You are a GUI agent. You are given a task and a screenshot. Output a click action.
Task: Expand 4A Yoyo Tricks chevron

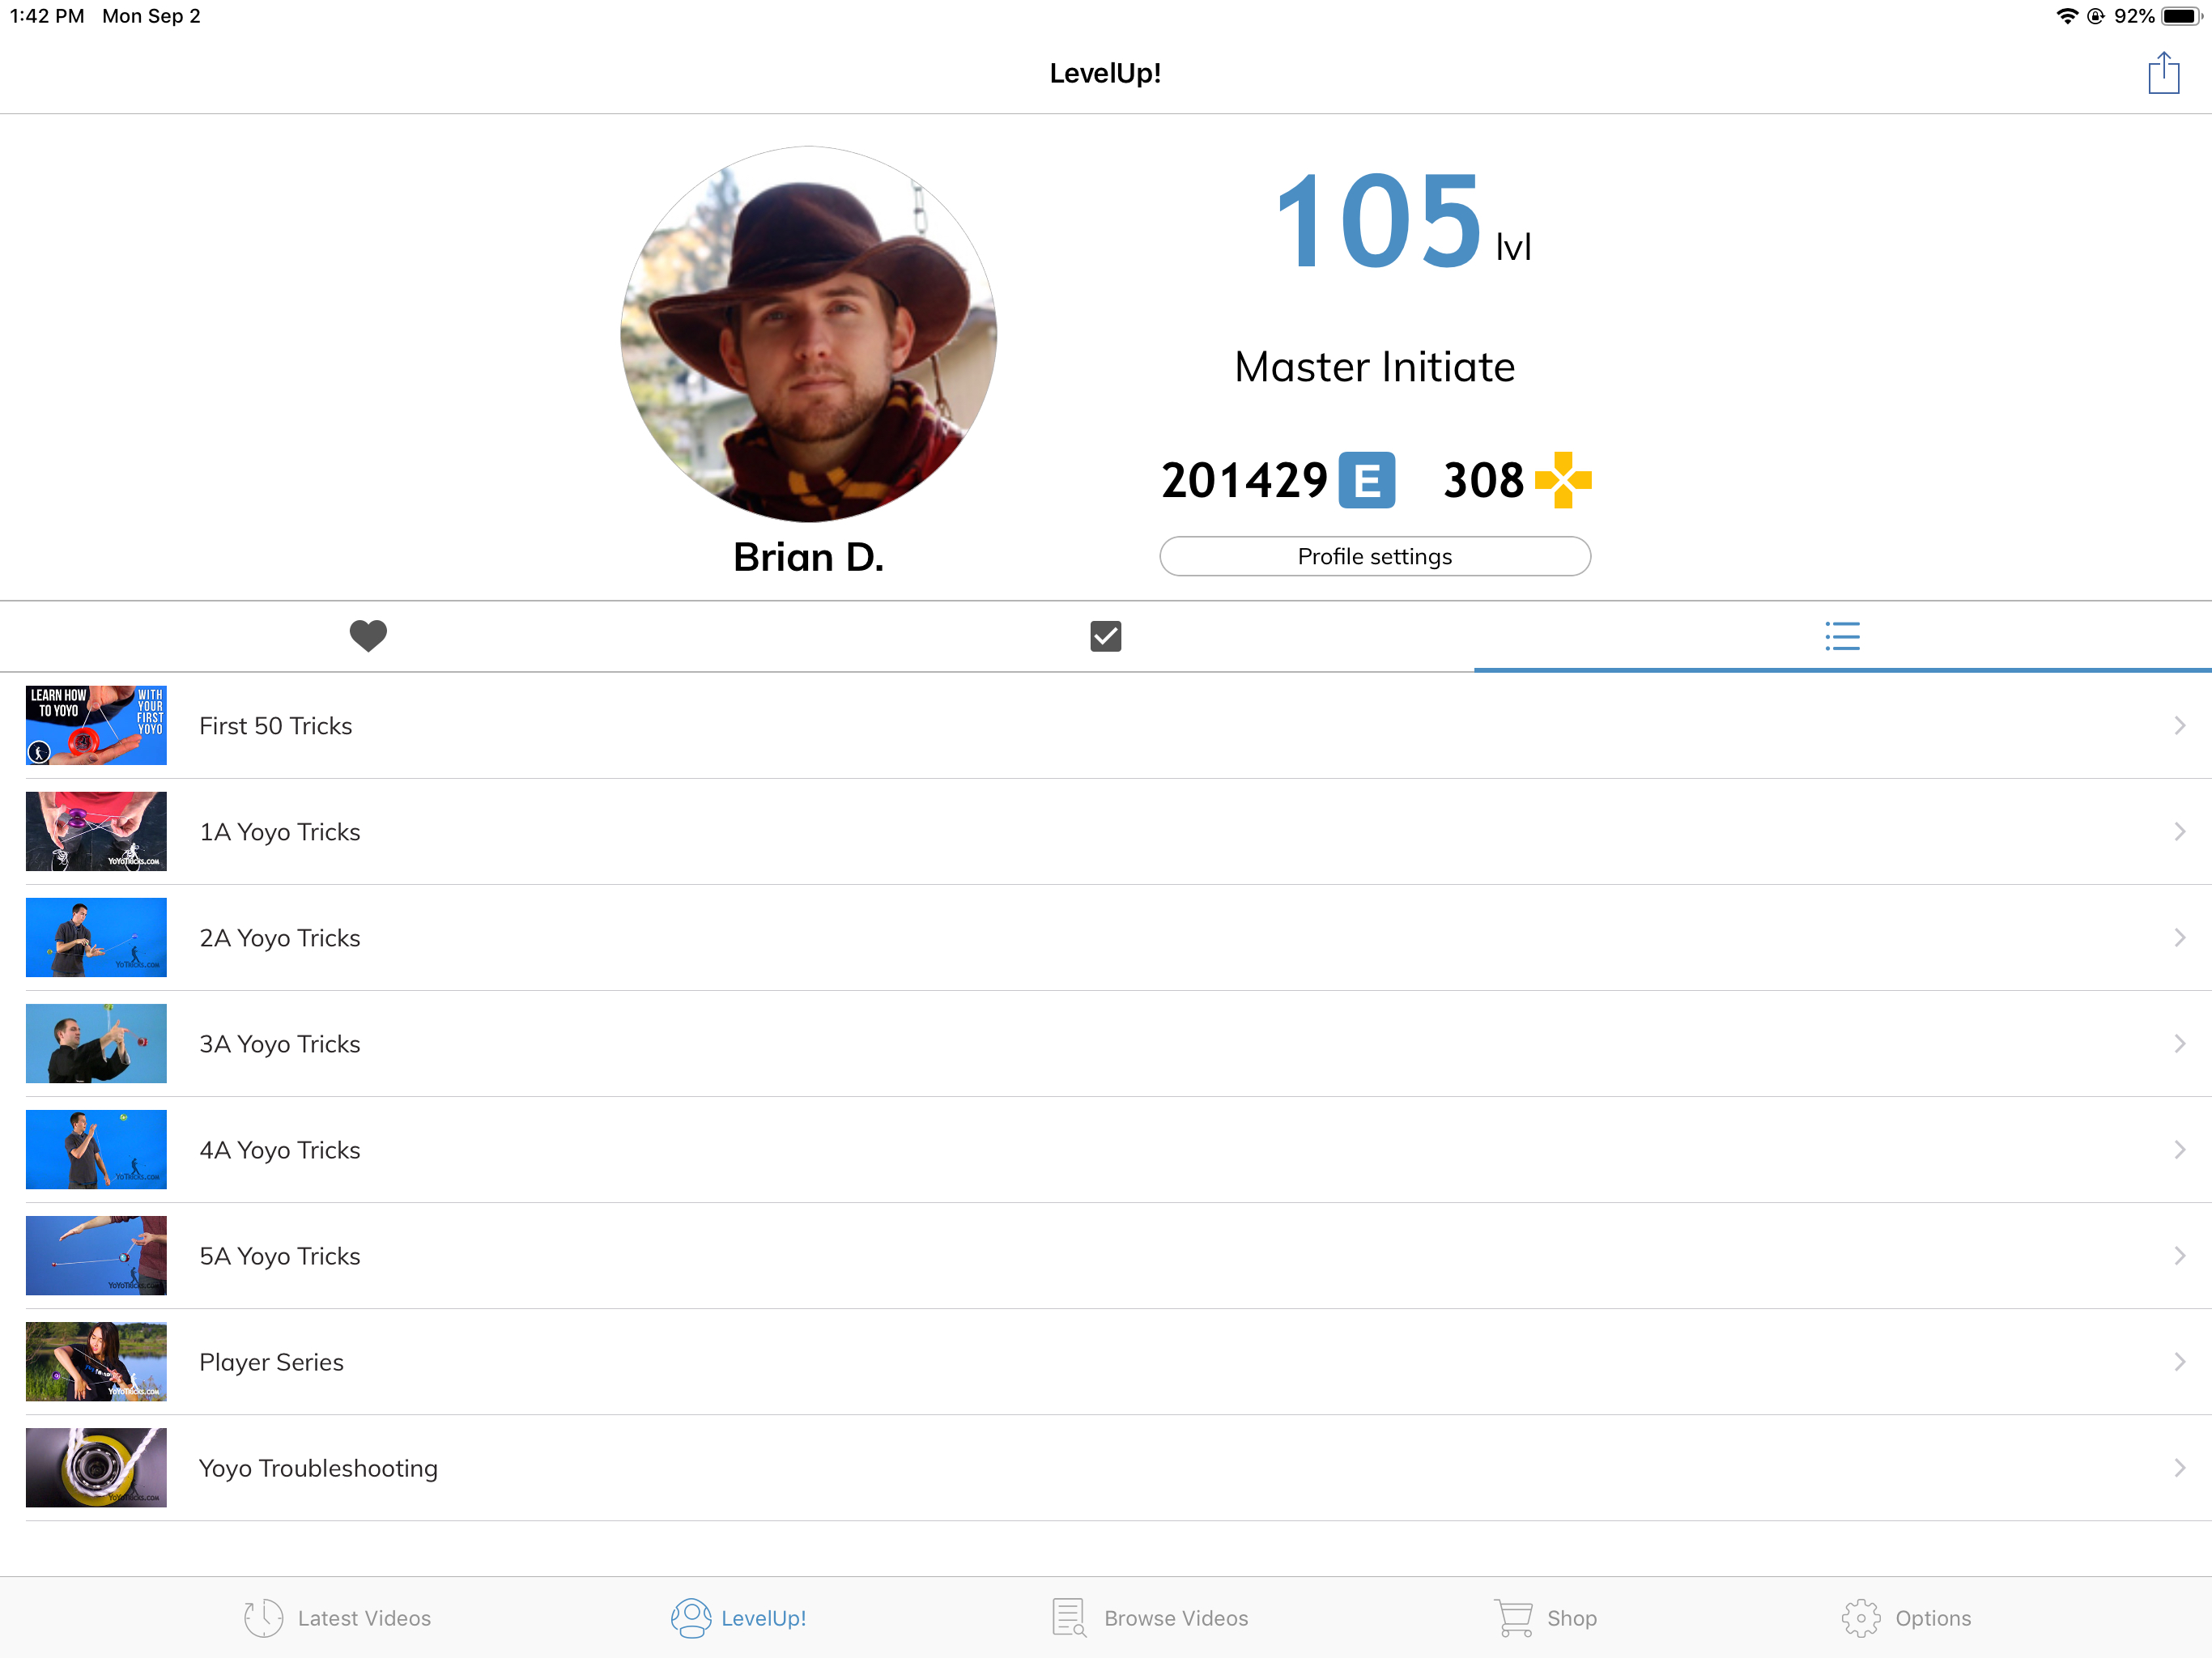[2180, 1149]
